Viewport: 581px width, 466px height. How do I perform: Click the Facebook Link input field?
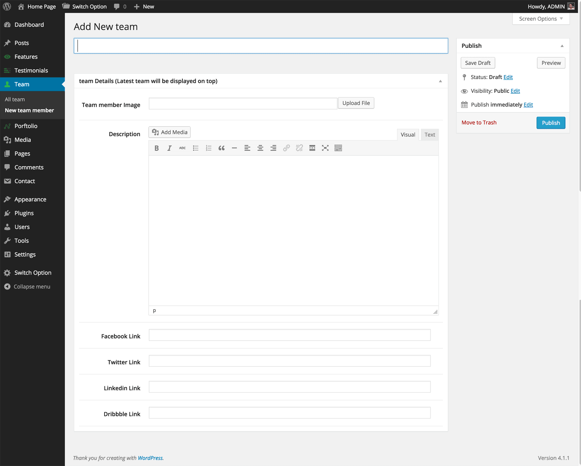[289, 335]
